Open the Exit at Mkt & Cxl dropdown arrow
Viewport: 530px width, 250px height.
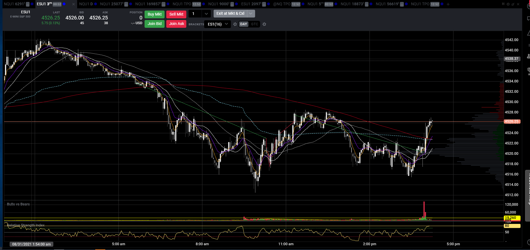click(x=251, y=13)
